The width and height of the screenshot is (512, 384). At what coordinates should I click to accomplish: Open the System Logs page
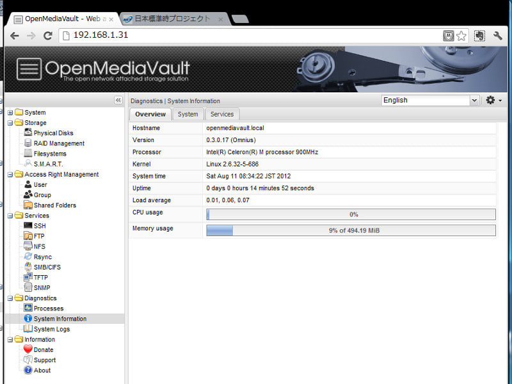pos(52,329)
